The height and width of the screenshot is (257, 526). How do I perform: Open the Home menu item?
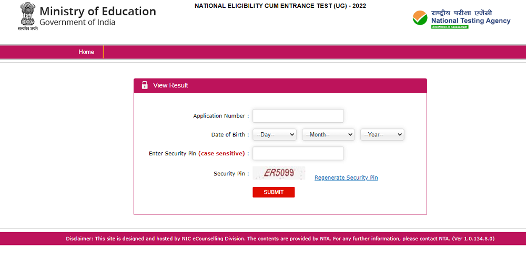[x=86, y=52]
